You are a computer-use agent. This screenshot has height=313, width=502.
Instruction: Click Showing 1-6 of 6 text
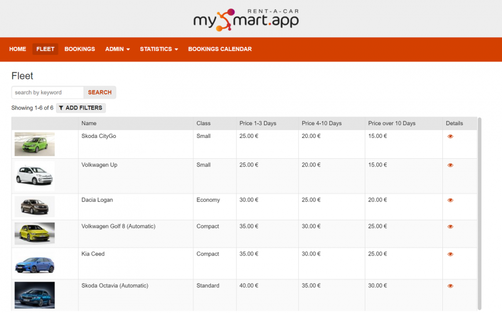pos(32,108)
